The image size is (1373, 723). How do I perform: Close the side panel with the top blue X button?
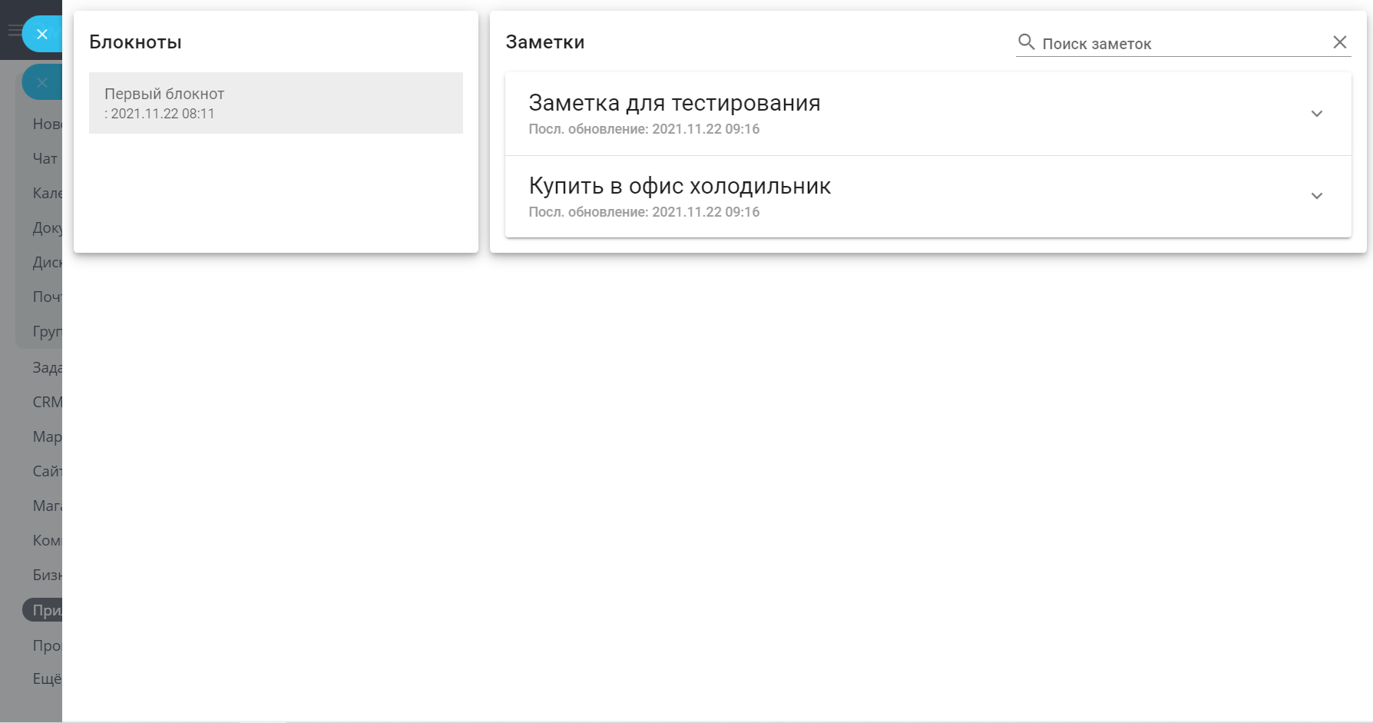pos(42,34)
